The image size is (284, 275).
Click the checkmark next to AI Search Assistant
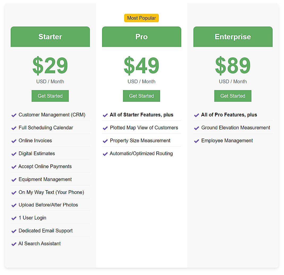[14, 244]
